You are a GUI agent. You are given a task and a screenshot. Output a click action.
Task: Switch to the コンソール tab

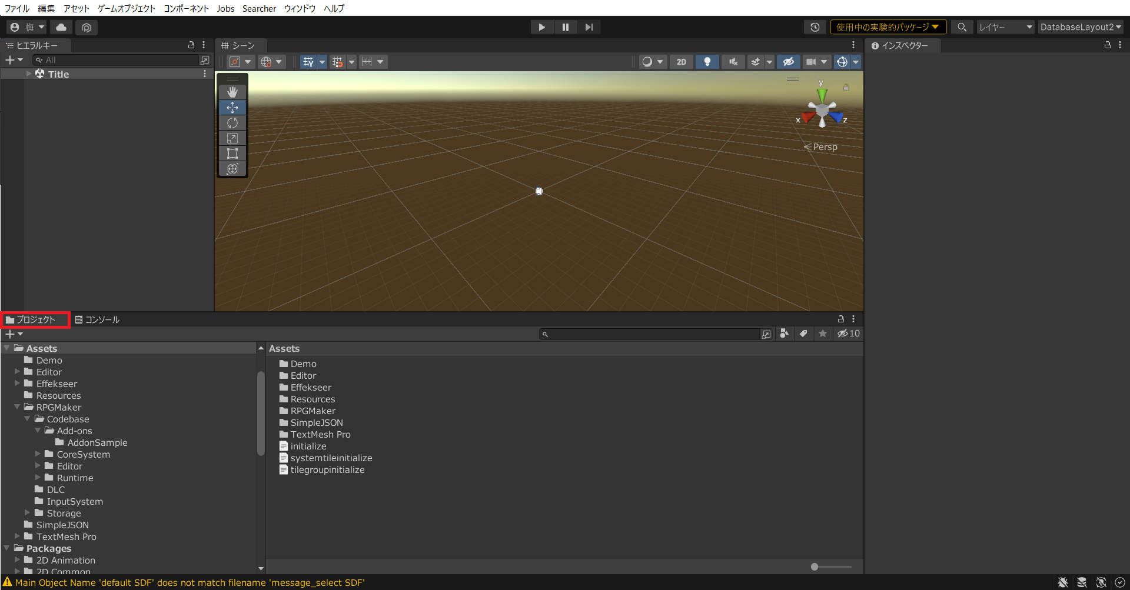tap(98, 319)
